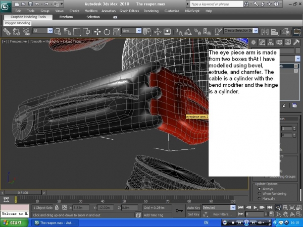Switch to the Create command panel
The image size is (303, 227).
[254, 42]
